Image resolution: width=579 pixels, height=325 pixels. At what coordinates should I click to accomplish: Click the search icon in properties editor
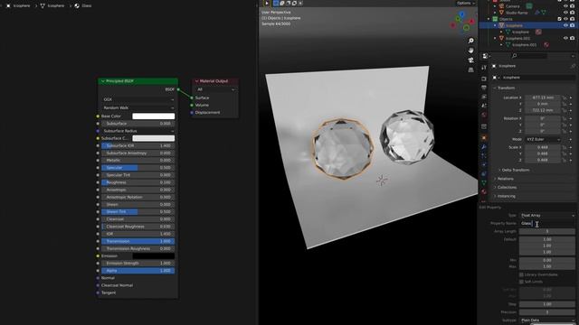(x=514, y=56)
